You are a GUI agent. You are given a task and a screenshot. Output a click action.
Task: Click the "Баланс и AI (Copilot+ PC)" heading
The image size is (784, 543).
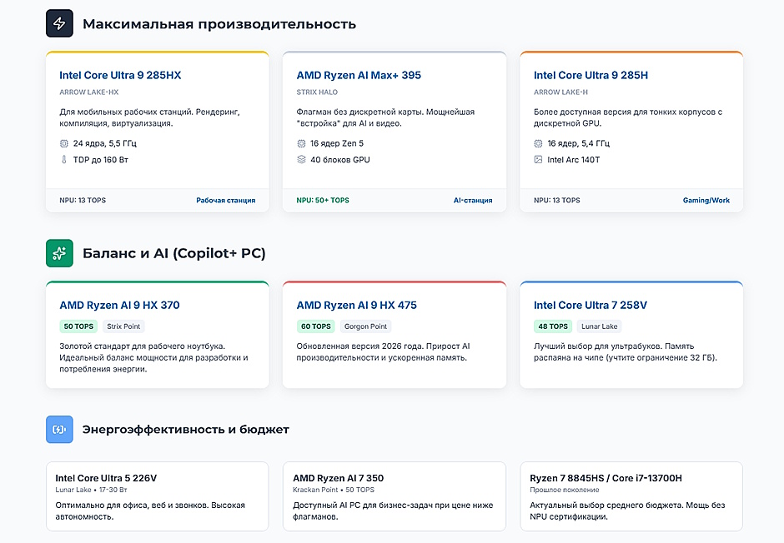(x=174, y=253)
